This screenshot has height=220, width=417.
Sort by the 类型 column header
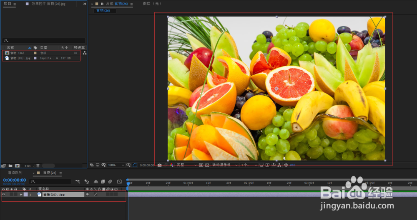[44, 47]
